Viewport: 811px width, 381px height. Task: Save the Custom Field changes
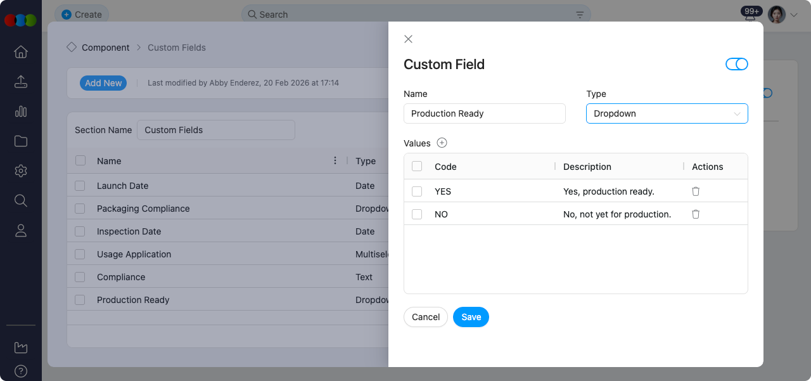pyautogui.click(x=471, y=317)
